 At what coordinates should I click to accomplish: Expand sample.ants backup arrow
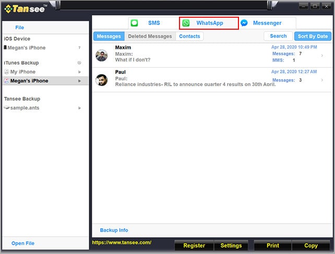pos(79,107)
